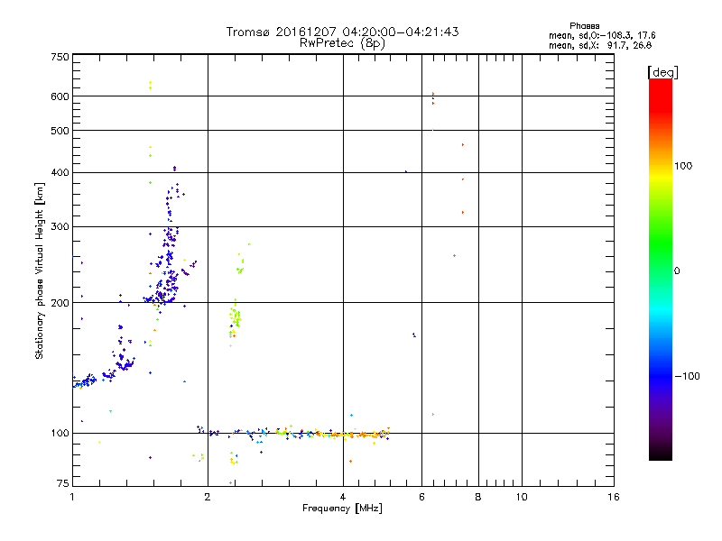
Task: Click the x-axis label '6'
Action: tap(421, 497)
